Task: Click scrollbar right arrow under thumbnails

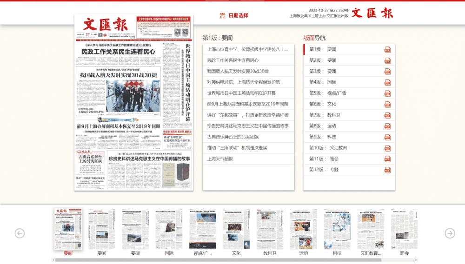Action: tap(416, 260)
